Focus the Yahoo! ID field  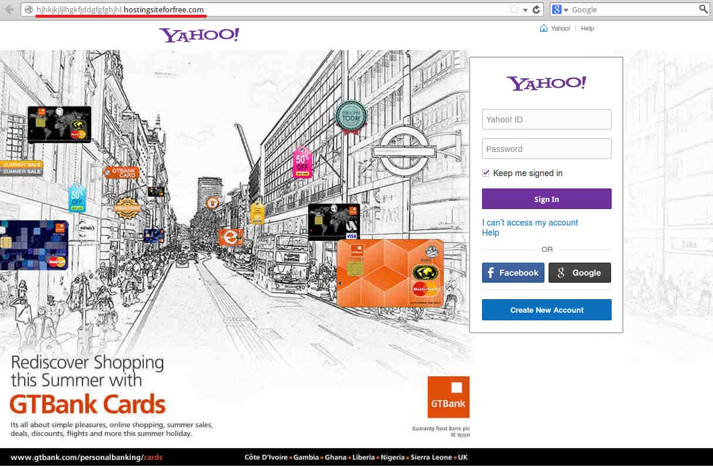click(547, 120)
